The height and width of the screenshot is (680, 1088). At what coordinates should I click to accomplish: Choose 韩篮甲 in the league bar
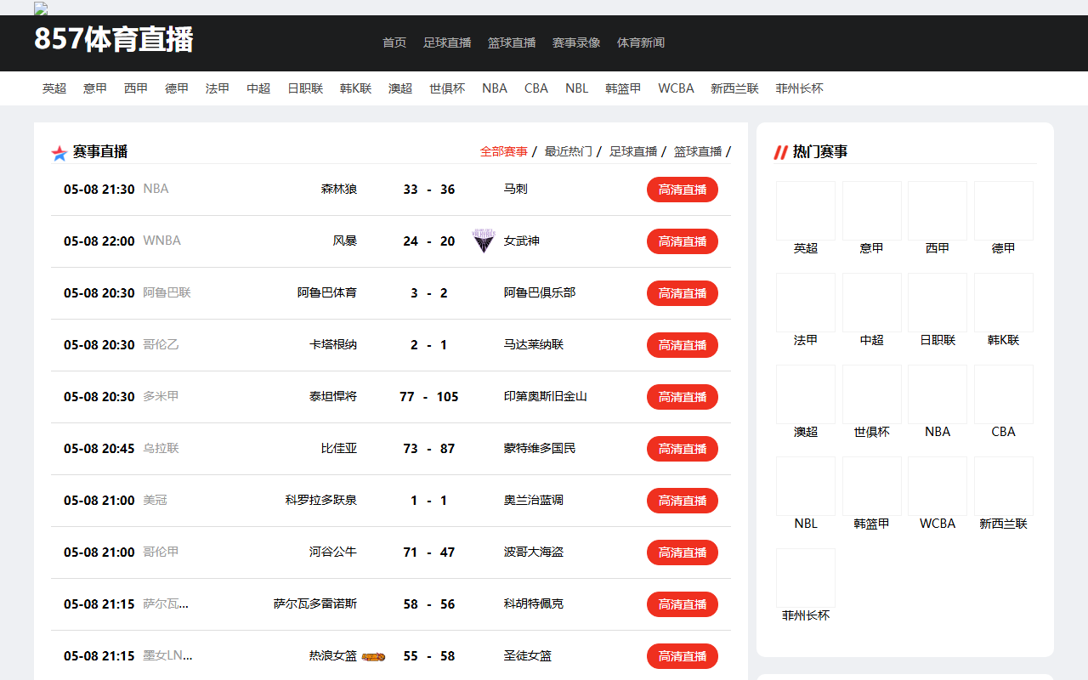pos(623,88)
